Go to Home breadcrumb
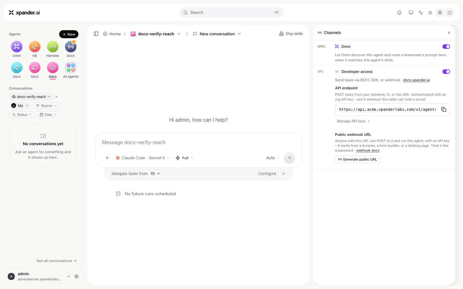The height and width of the screenshot is (289, 463). [x=112, y=34]
